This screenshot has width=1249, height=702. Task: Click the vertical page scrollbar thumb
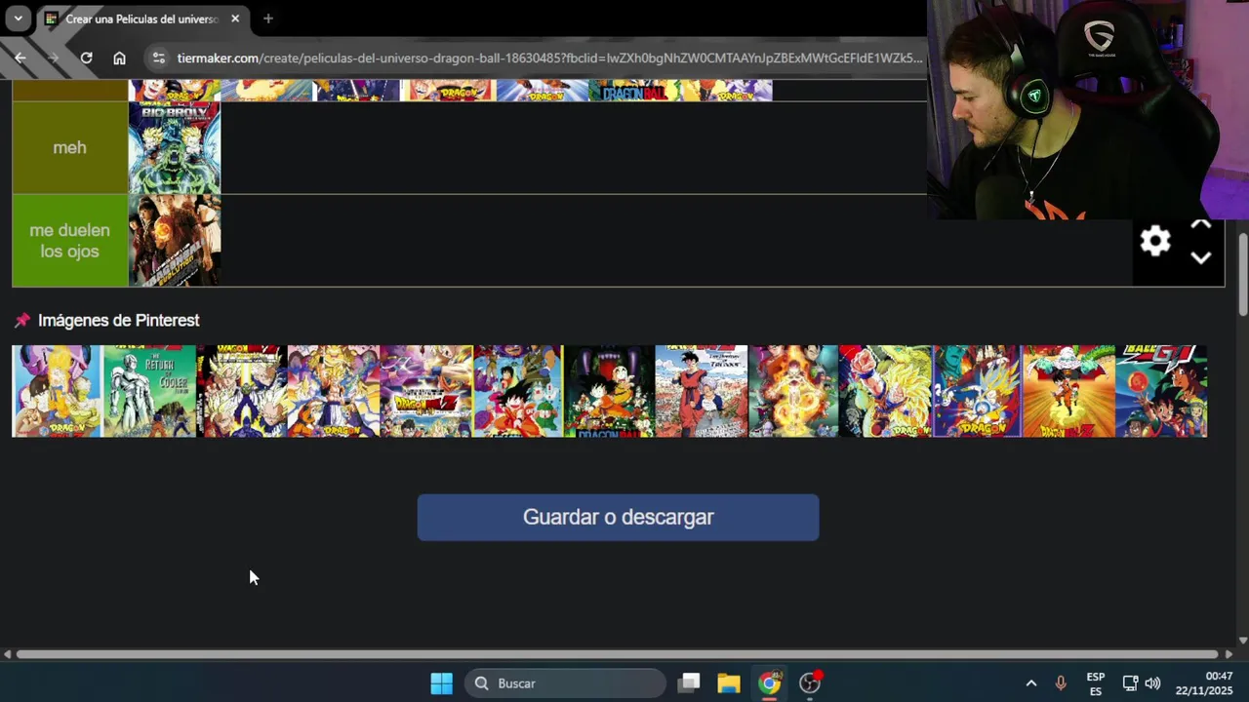point(1242,275)
